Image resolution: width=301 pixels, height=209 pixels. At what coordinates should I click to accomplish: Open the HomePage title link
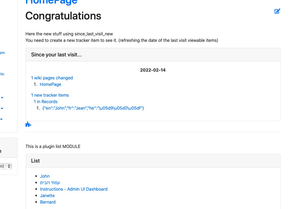[51, 2]
